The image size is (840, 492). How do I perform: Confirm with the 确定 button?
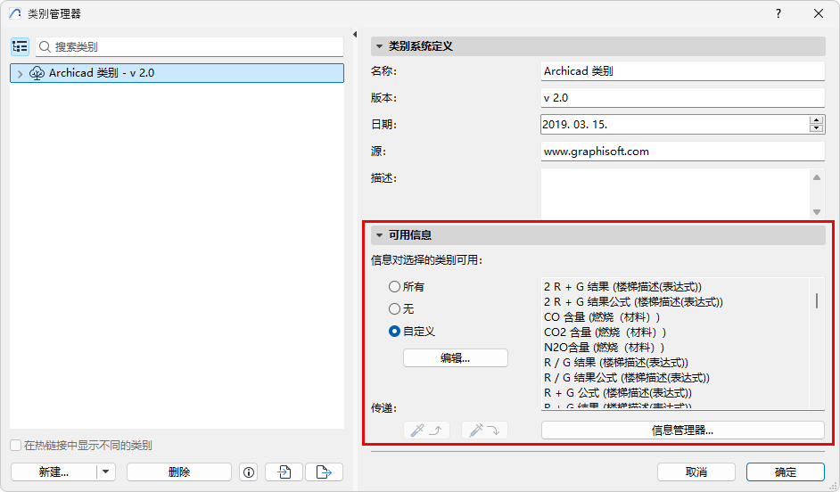(x=786, y=472)
